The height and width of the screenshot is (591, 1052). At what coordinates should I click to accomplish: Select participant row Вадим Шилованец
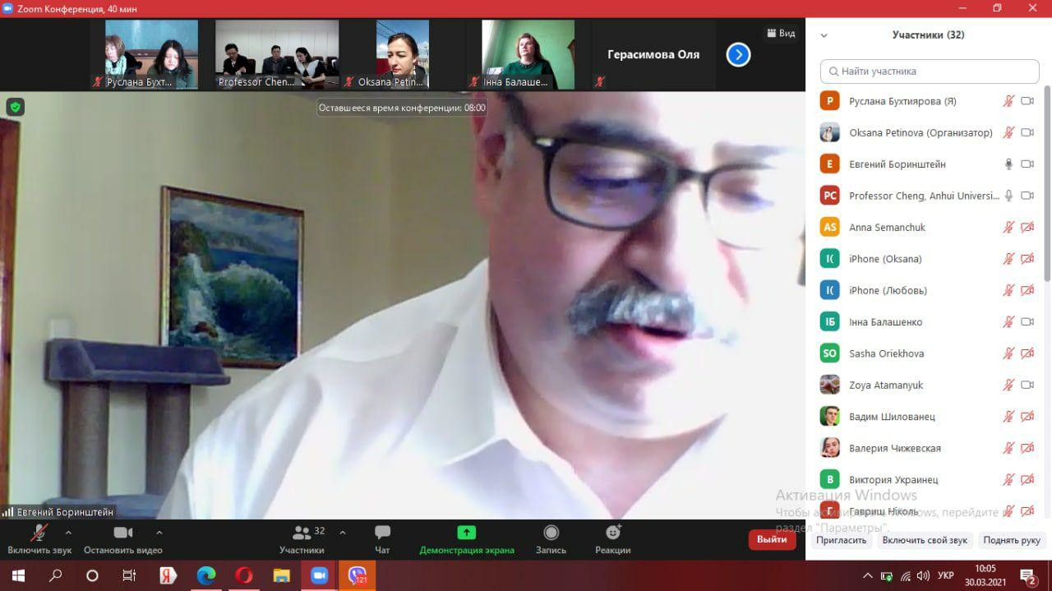(925, 417)
